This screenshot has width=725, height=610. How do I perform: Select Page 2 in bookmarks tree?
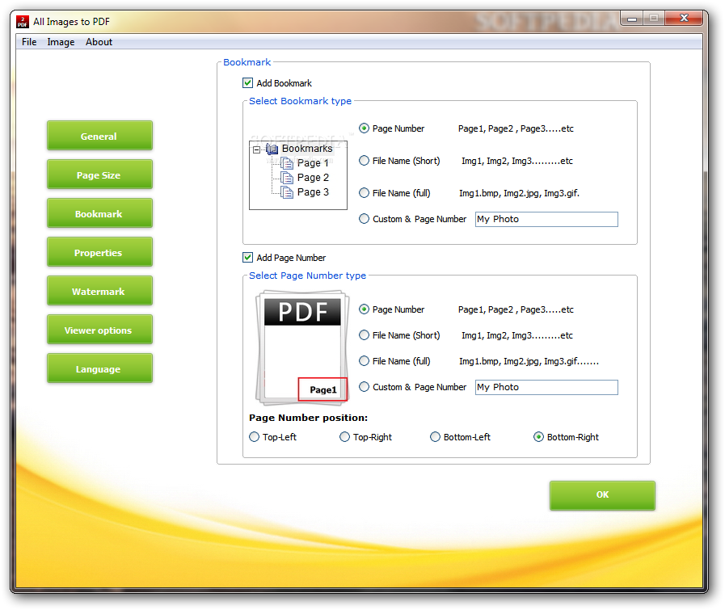[x=313, y=178]
